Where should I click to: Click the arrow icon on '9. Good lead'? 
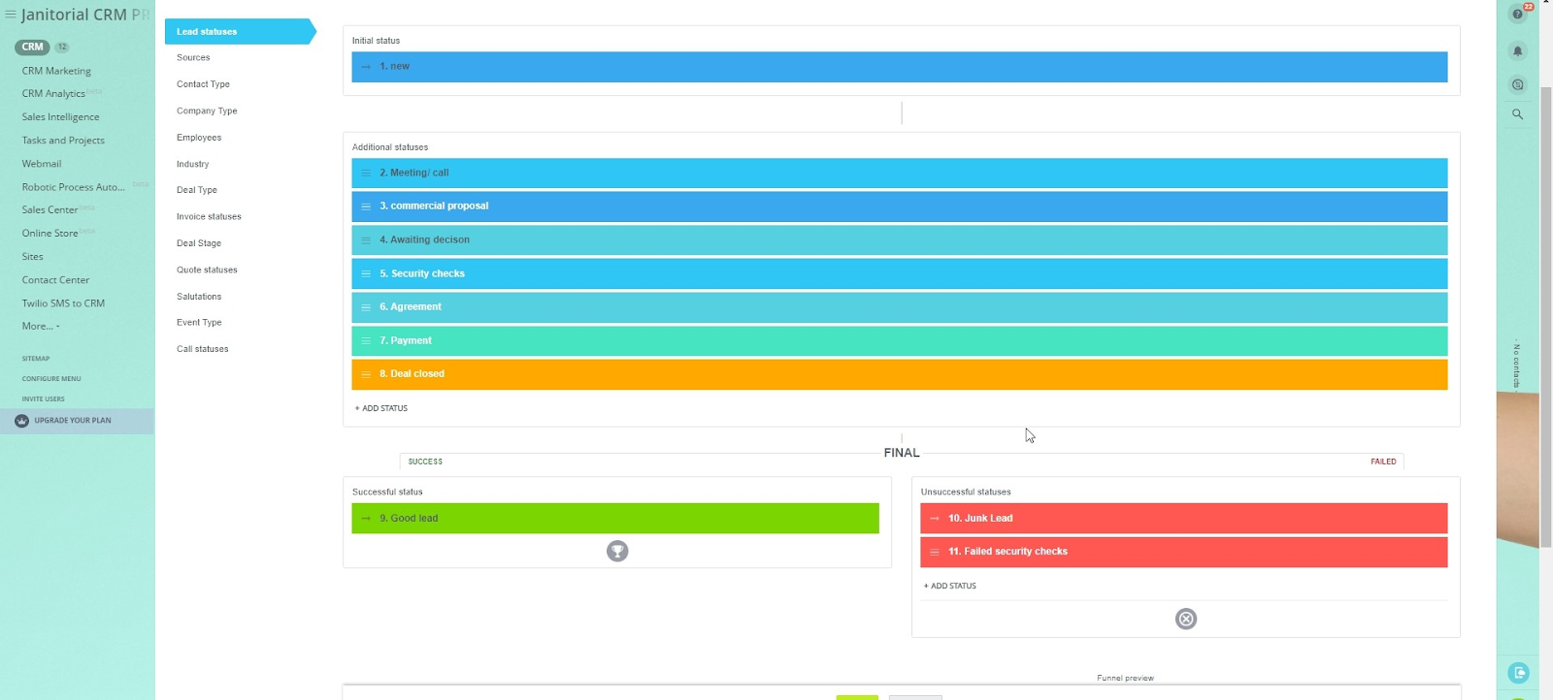point(366,519)
